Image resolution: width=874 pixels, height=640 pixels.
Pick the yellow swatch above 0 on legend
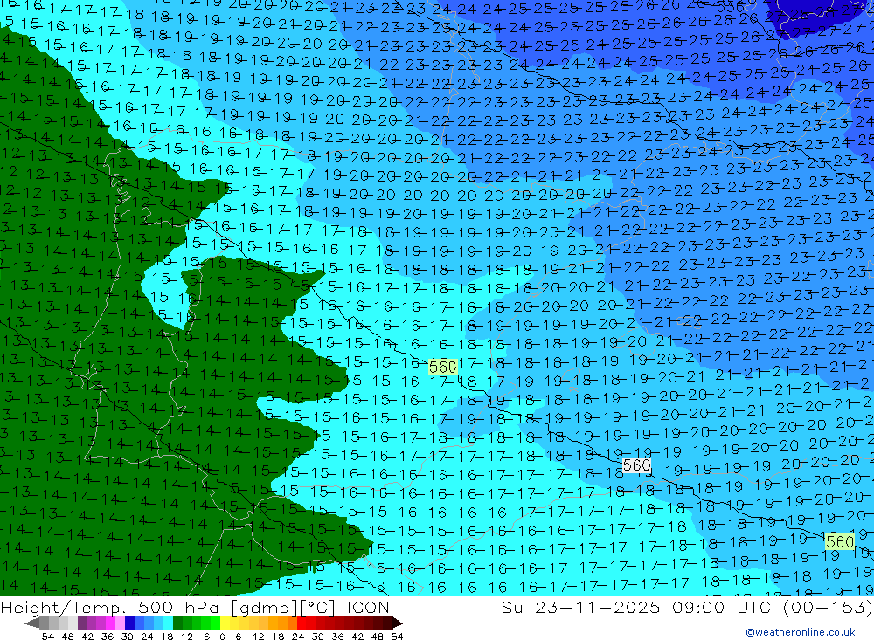pos(225,623)
